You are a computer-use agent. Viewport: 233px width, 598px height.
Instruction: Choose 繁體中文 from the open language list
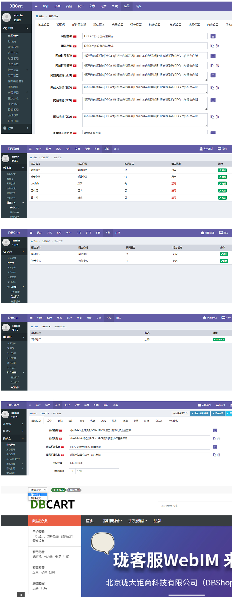click(36, 498)
